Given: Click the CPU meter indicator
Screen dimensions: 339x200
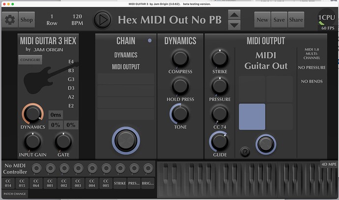Looking at the screenshot, I should pos(326,18).
